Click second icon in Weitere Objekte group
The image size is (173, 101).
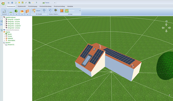click(x=56, y=11)
